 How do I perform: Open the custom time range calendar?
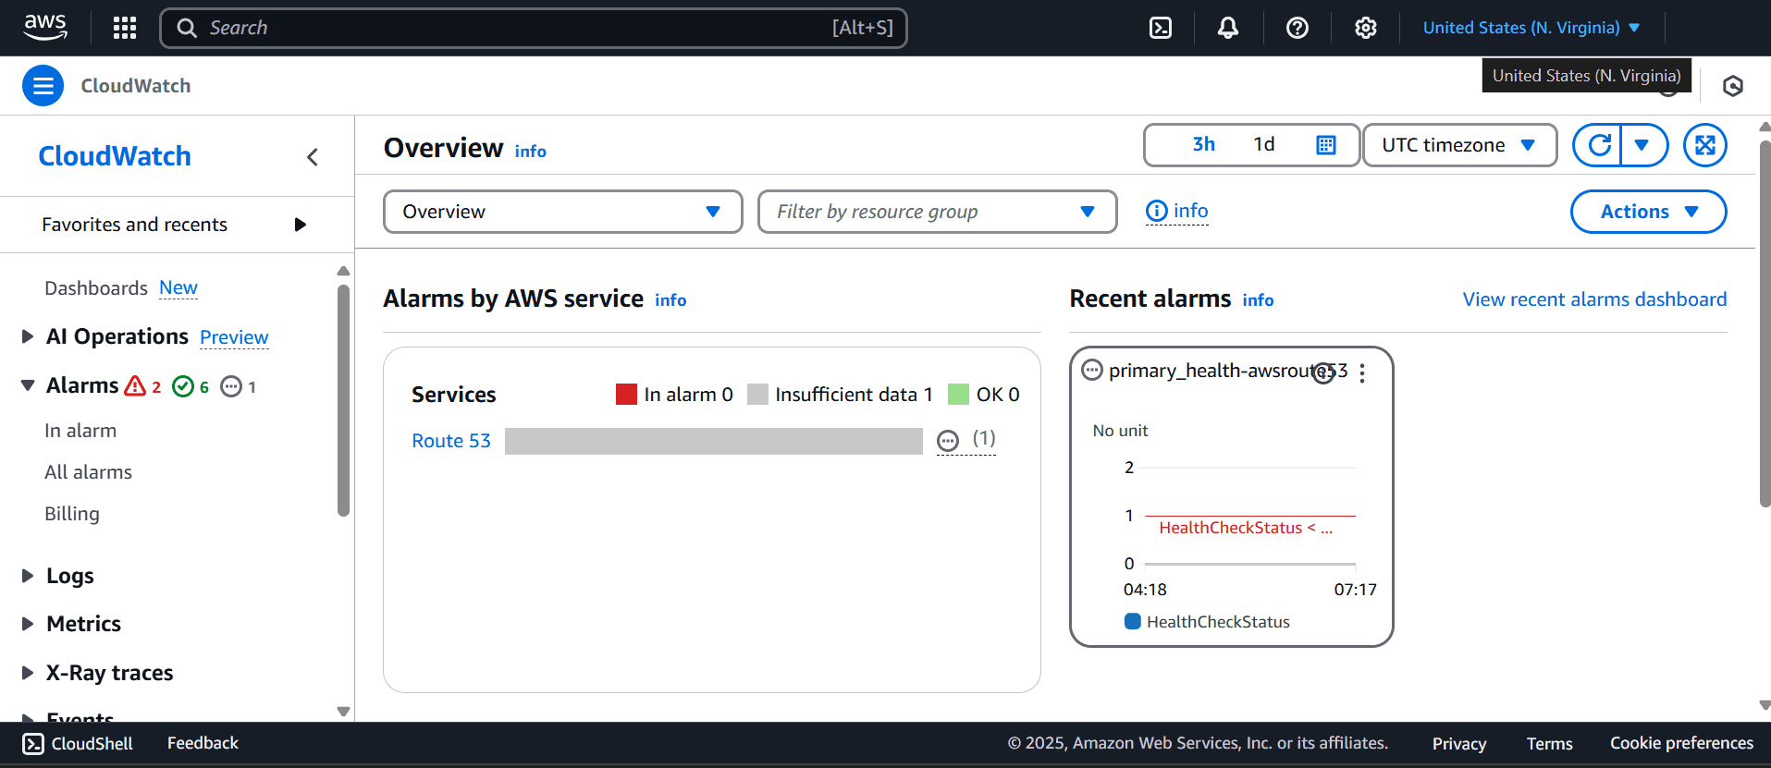[x=1326, y=145]
